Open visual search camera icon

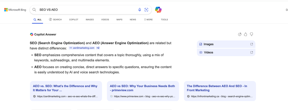click(146, 10)
